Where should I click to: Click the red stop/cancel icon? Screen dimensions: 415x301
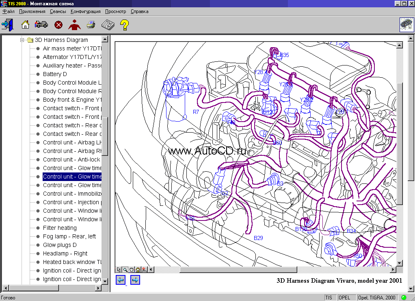coord(58,25)
